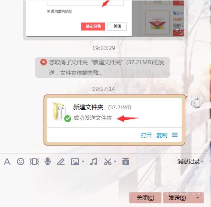This screenshot has width=211, height=207.
Task: Send a window shake nudge
Action: pos(34,162)
